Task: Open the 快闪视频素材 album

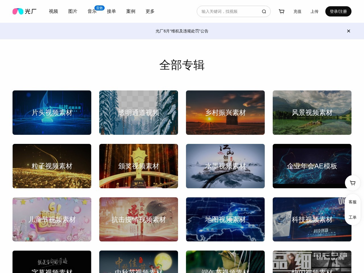Action: (x=312, y=262)
